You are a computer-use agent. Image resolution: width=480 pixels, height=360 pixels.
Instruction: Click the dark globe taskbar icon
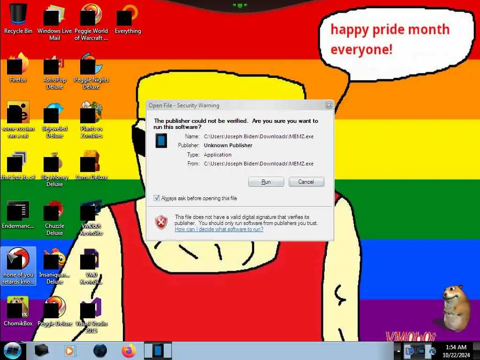click(100, 351)
